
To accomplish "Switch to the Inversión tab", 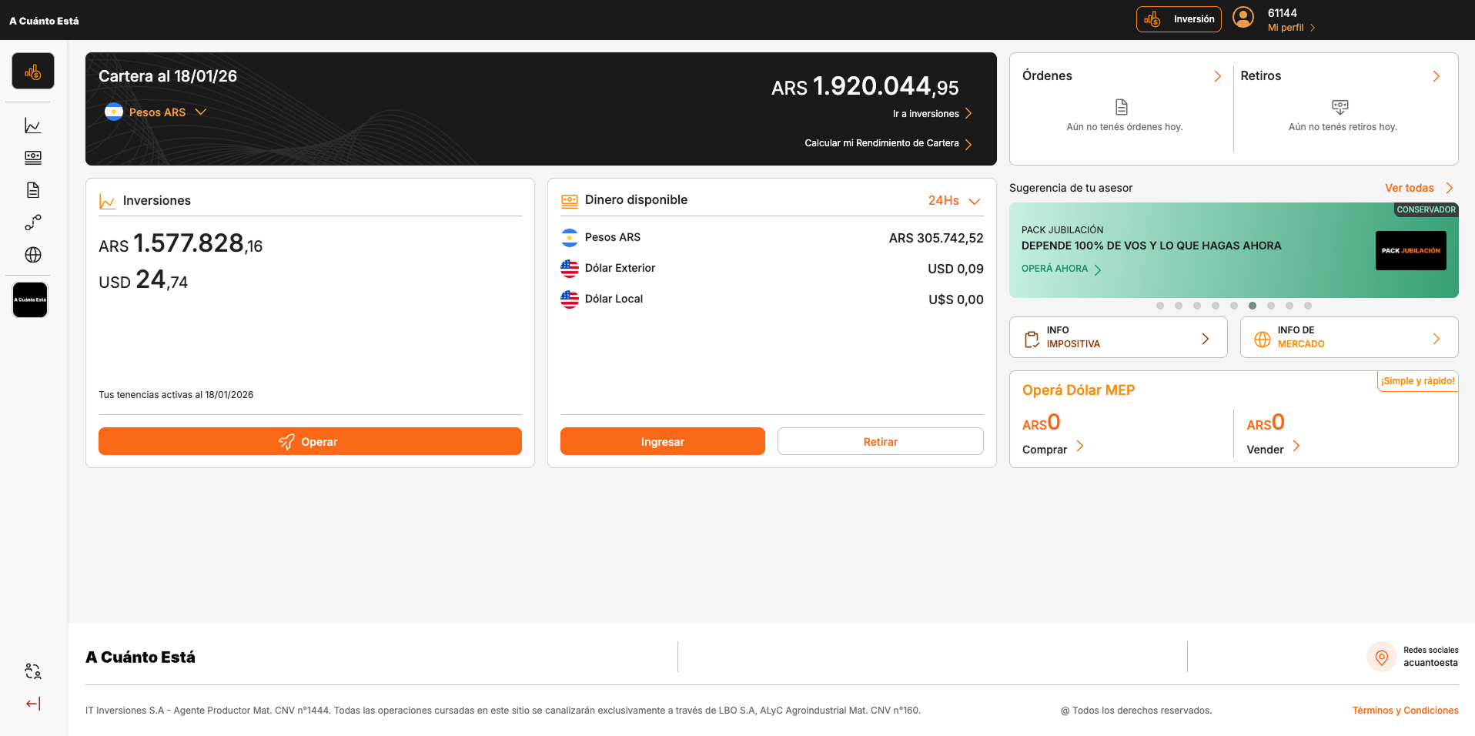I will tap(1179, 18).
